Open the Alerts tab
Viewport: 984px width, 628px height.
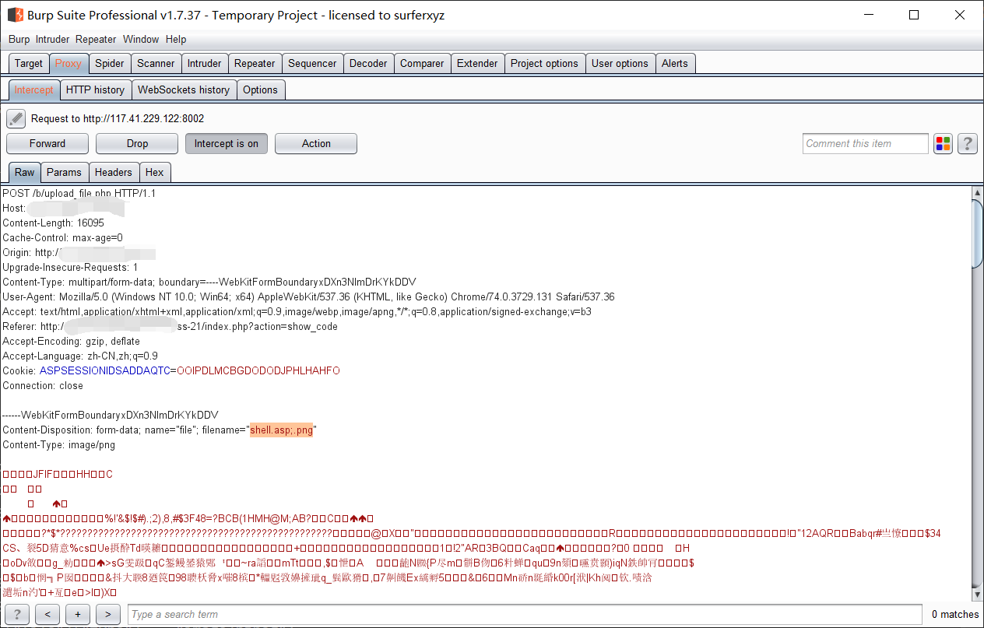[675, 64]
